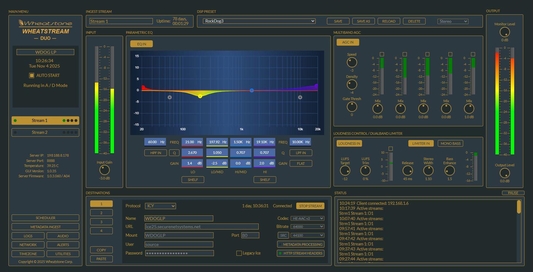Click the Monitor Level knob
This screenshot has width=533, height=272.
pyautogui.click(x=505, y=32)
